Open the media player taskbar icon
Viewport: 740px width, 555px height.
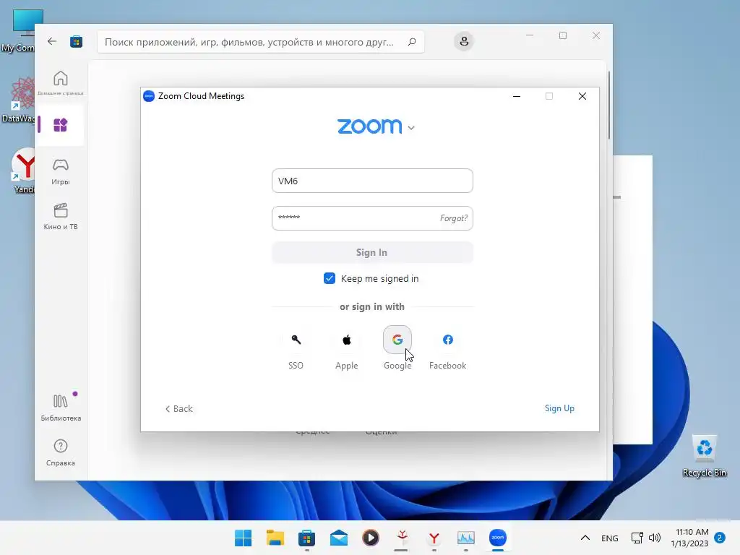(371, 538)
